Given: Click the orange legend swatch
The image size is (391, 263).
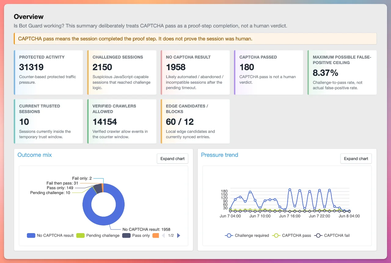Looking at the screenshot, I should click(x=155, y=236).
